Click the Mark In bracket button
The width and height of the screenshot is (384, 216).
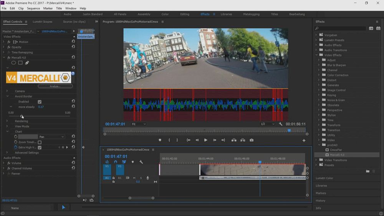(169, 140)
